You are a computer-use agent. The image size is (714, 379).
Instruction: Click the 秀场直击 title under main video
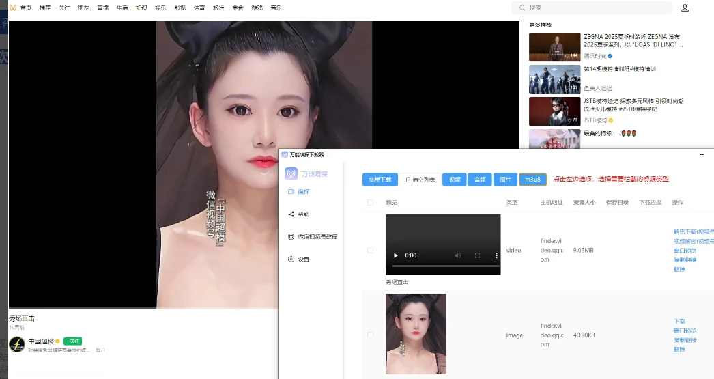tap(22, 318)
